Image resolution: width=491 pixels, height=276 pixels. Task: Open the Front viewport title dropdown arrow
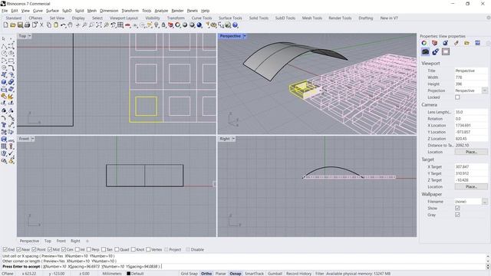[x=32, y=139]
